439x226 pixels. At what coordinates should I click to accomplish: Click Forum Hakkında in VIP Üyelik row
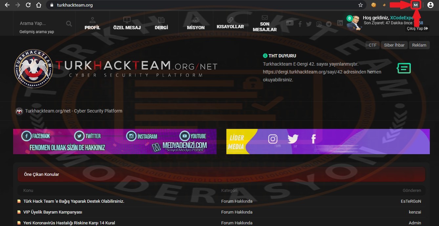coord(237,212)
